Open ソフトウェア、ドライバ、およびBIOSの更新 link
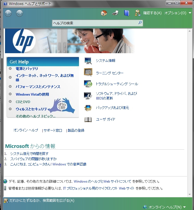The width and height of the screenshot is (194, 210). [x=117, y=96]
